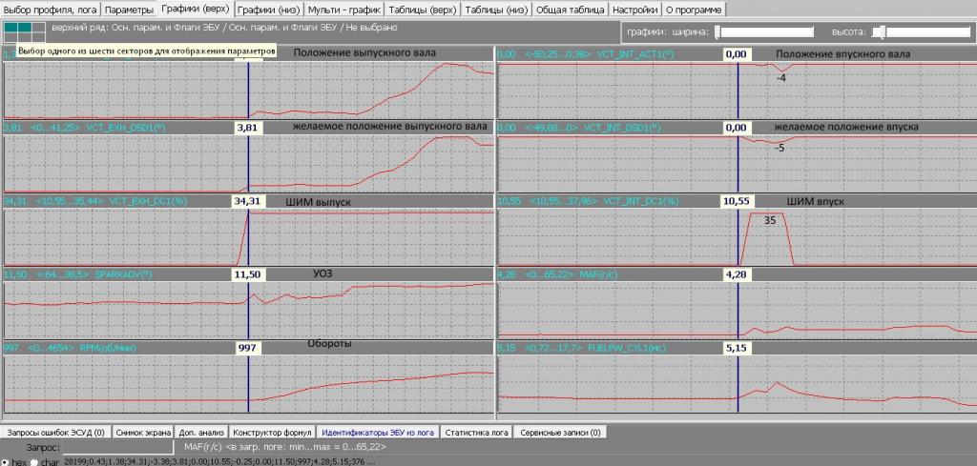Open the 'О программе' tab
977x466 pixels.
pos(693,10)
